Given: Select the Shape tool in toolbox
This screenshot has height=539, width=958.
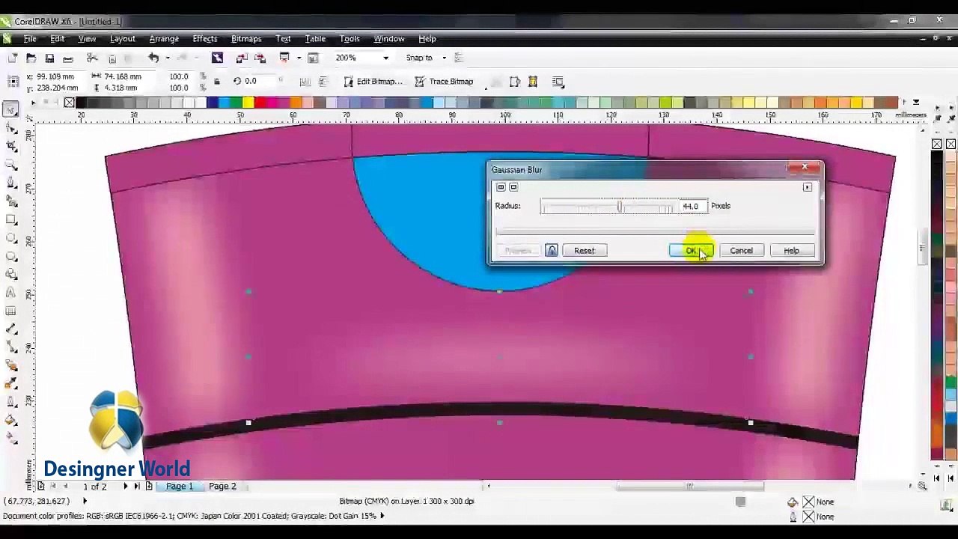Looking at the screenshot, I should click(x=11, y=128).
